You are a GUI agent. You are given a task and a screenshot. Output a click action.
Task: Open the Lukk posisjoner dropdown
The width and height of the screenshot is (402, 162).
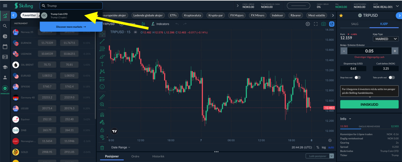click(x=332, y=156)
